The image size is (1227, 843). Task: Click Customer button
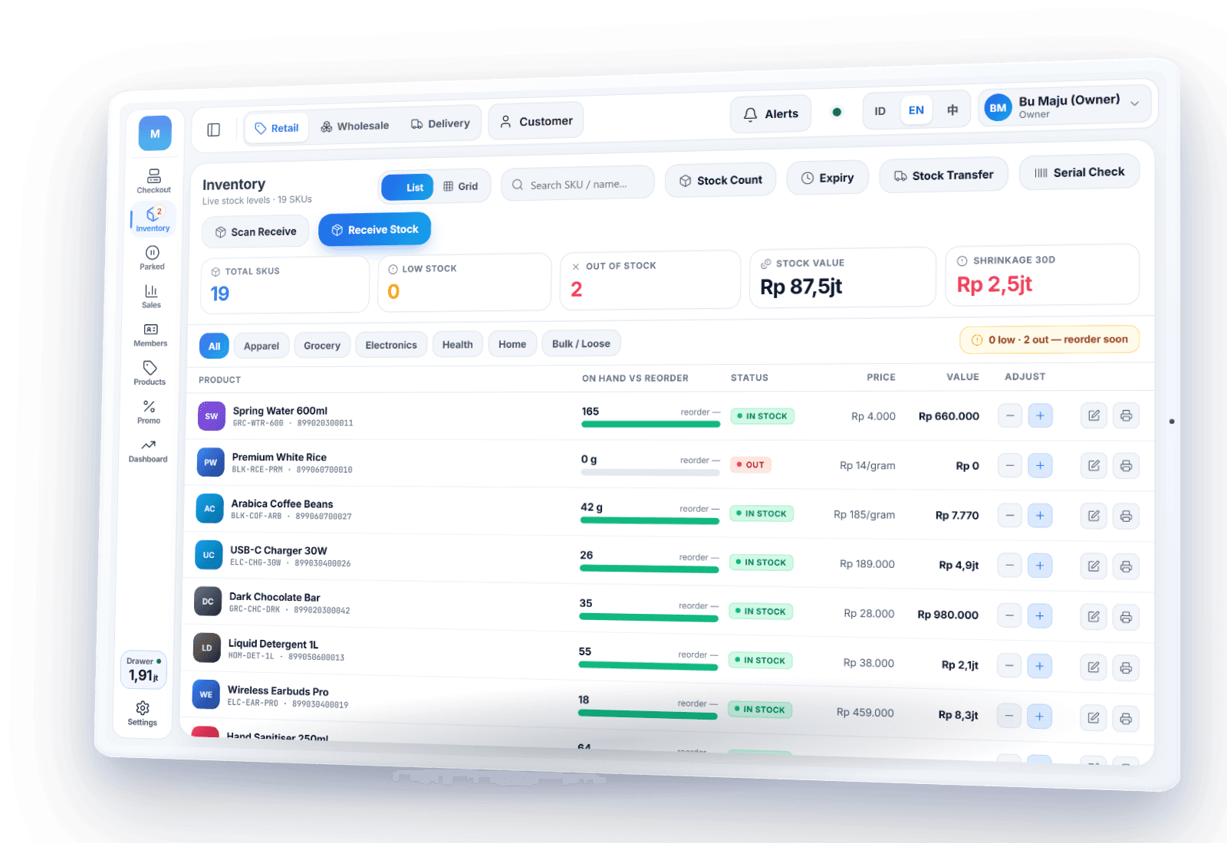(x=536, y=121)
